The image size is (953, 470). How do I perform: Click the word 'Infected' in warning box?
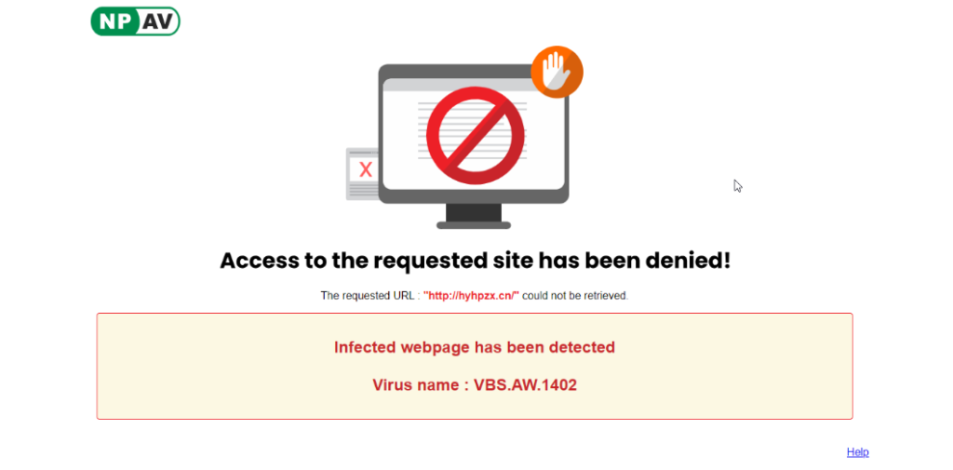click(x=365, y=348)
